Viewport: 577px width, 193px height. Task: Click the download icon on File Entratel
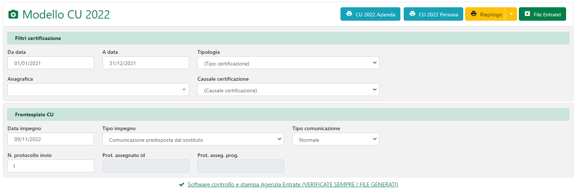[x=528, y=14]
